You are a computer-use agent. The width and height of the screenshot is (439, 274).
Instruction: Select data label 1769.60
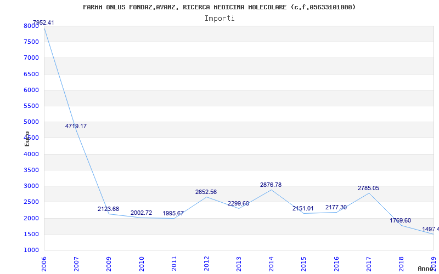(401, 221)
